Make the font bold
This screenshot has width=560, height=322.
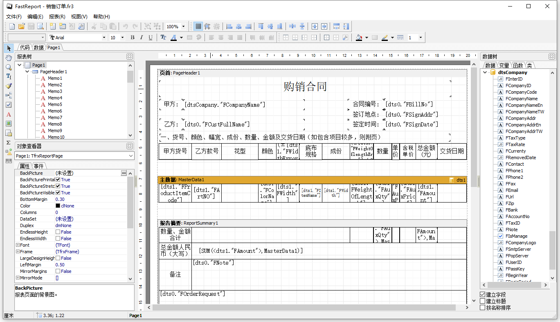(x=133, y=37)
